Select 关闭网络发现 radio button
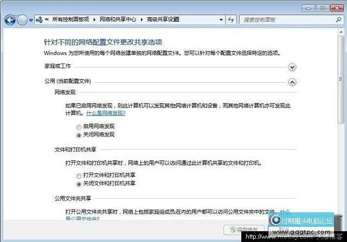Screen dimensions: 347x242 click(x=79, y=136)
